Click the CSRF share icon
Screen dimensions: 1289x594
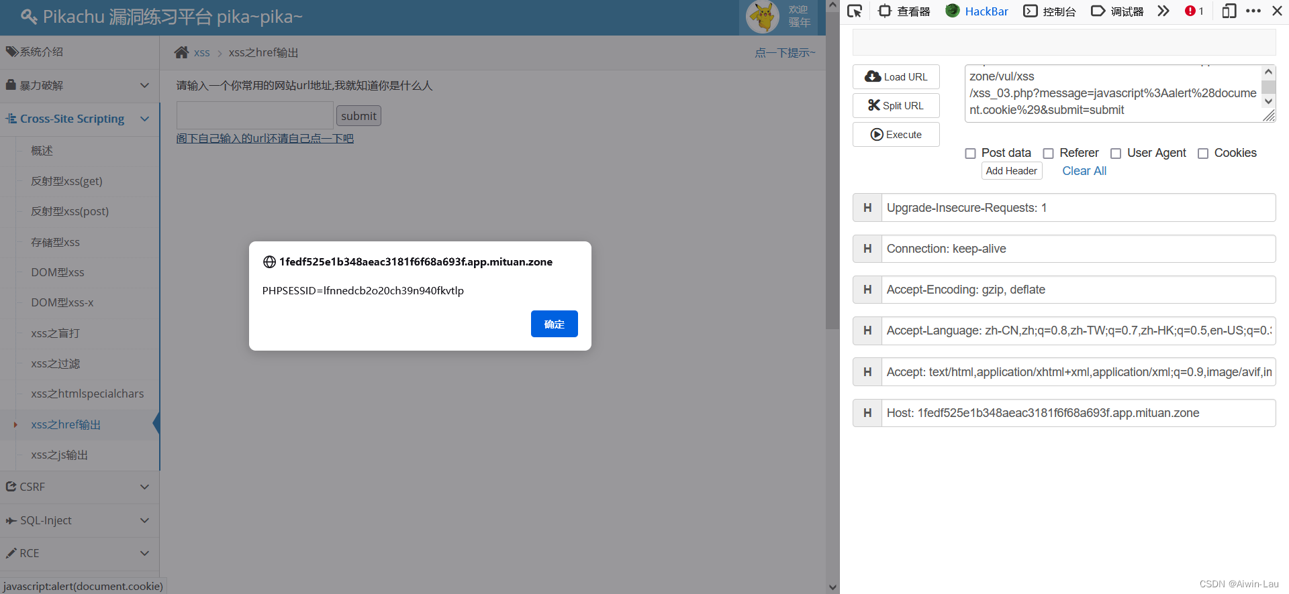pyautogui.click(x=11, y=487)
